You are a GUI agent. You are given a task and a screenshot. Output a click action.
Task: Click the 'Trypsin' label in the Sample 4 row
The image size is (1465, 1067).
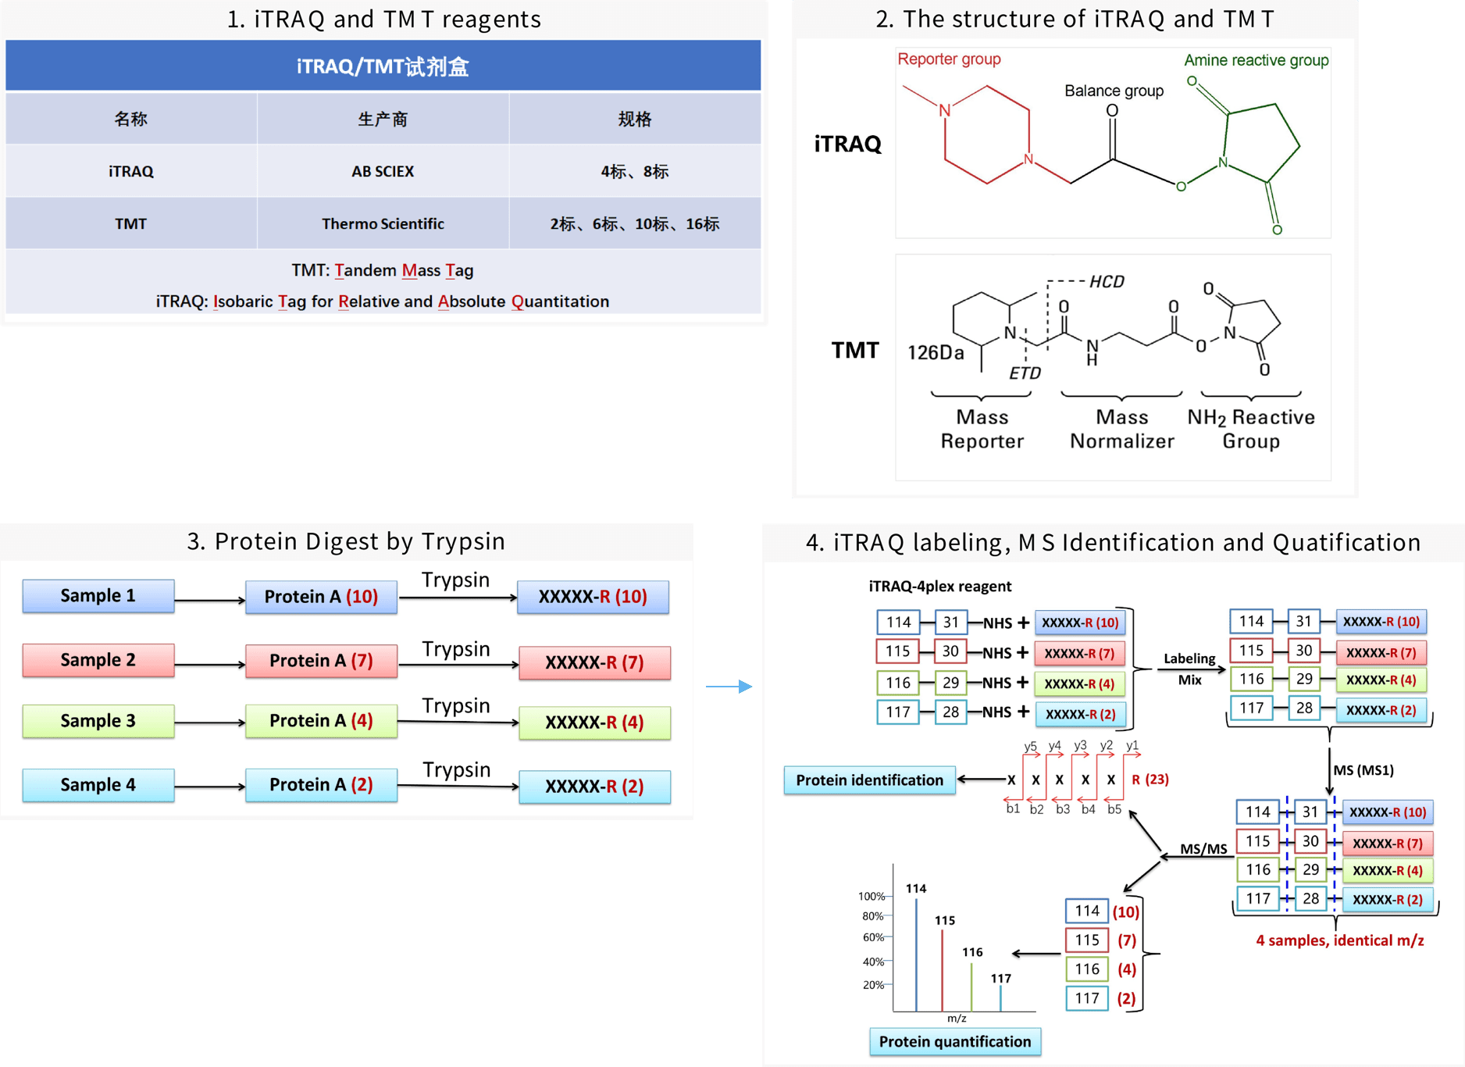(x=457, y=770)
